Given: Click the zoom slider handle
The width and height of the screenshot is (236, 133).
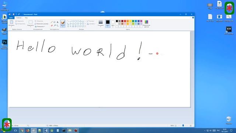Looking at the screenshot, I should point(183,126).
